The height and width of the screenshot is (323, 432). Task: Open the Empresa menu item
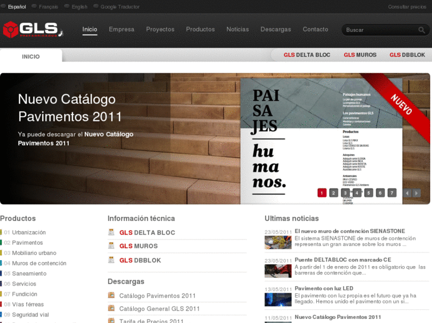click(121, 30)
